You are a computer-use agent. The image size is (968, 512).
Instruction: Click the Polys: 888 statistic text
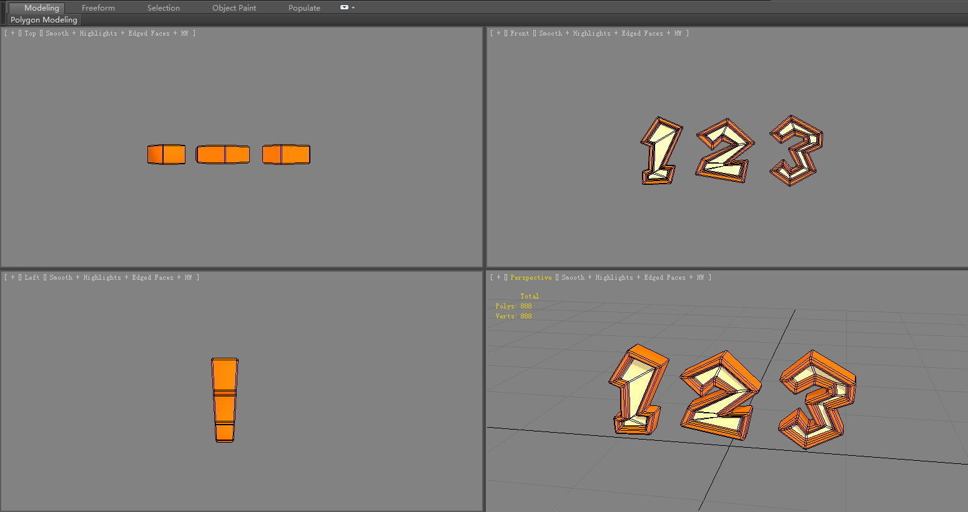(513, 306)
